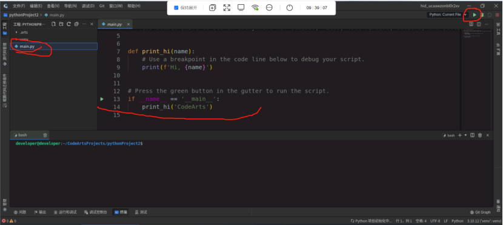Image resolution: width=503 pixels, height=225 pixels.
Task: Click the Python 项目初始化中 status item
Action: pyautogui.click(x=371, y=221)
